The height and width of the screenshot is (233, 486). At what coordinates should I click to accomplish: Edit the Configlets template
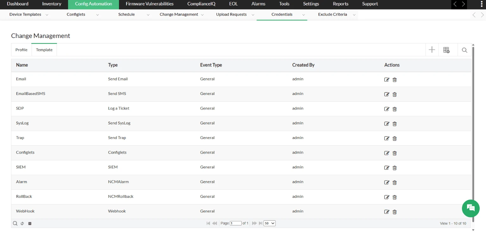pyautogui.click(x=387, y=153)
